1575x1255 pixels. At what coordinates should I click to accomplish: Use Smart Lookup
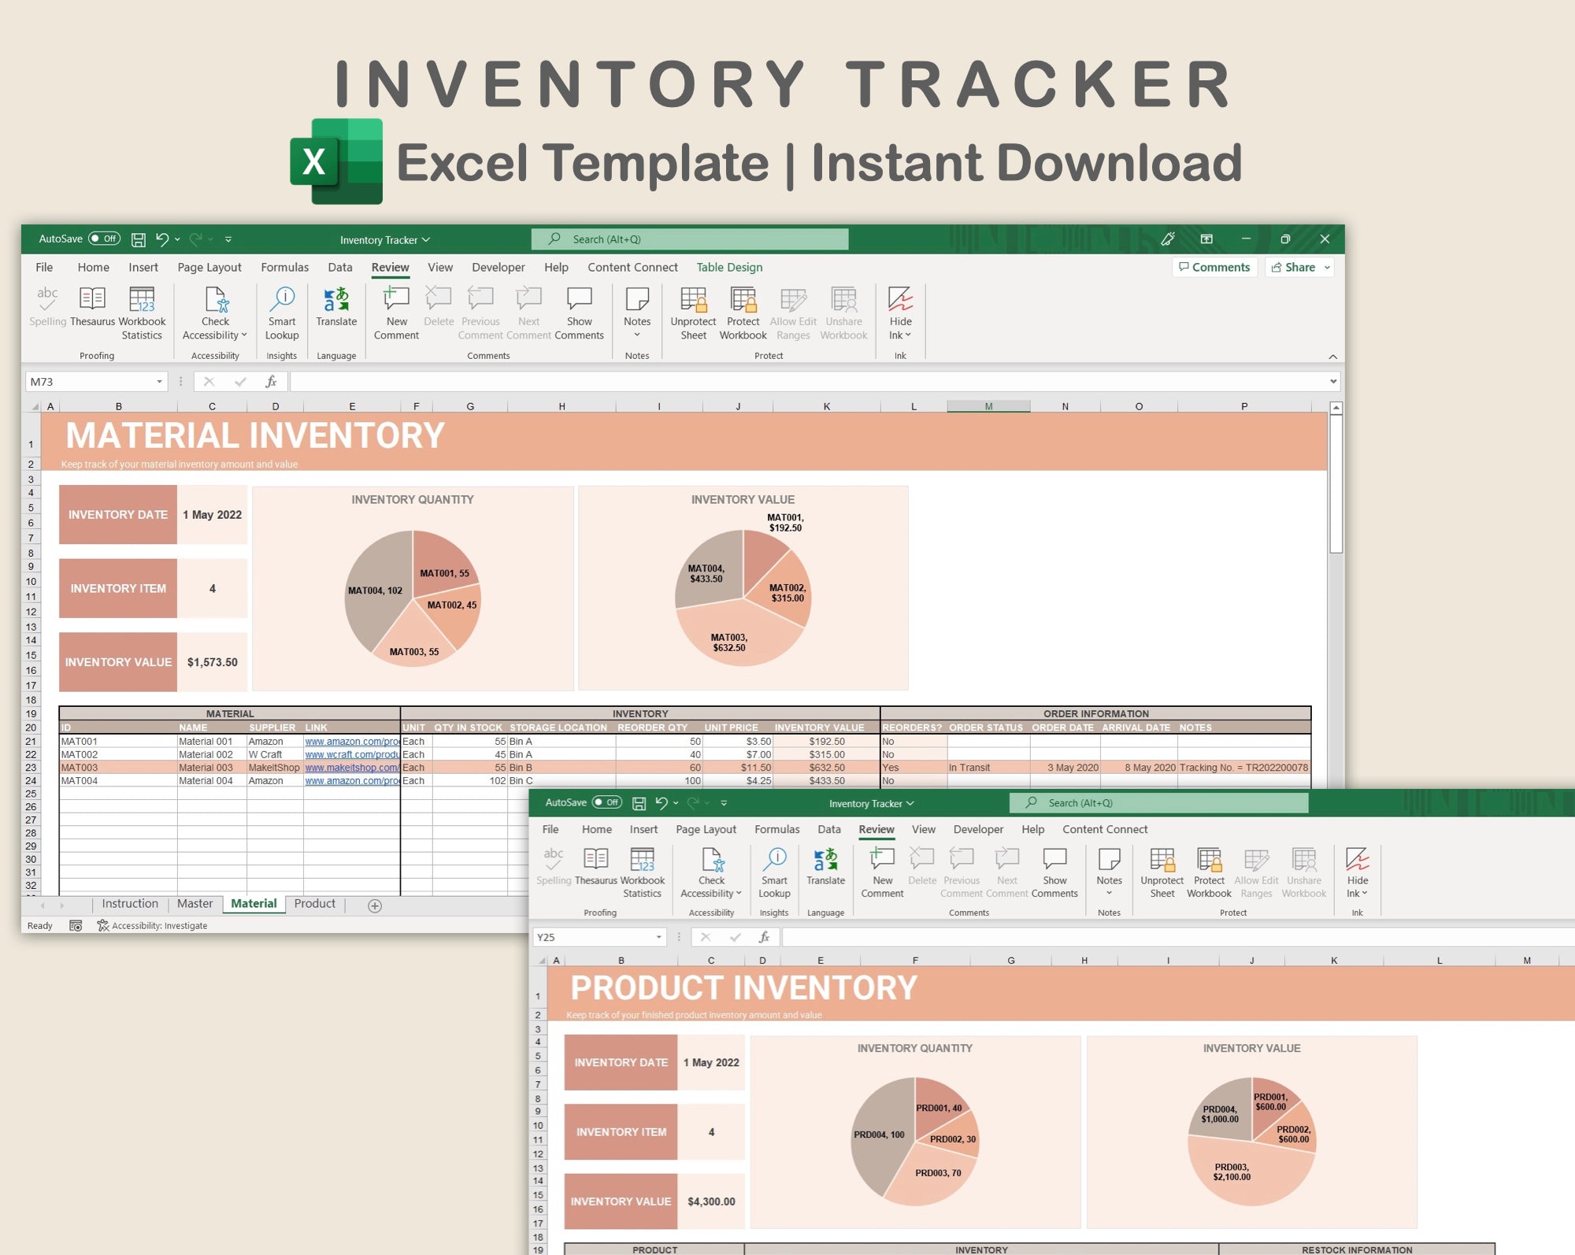point(281,313)
